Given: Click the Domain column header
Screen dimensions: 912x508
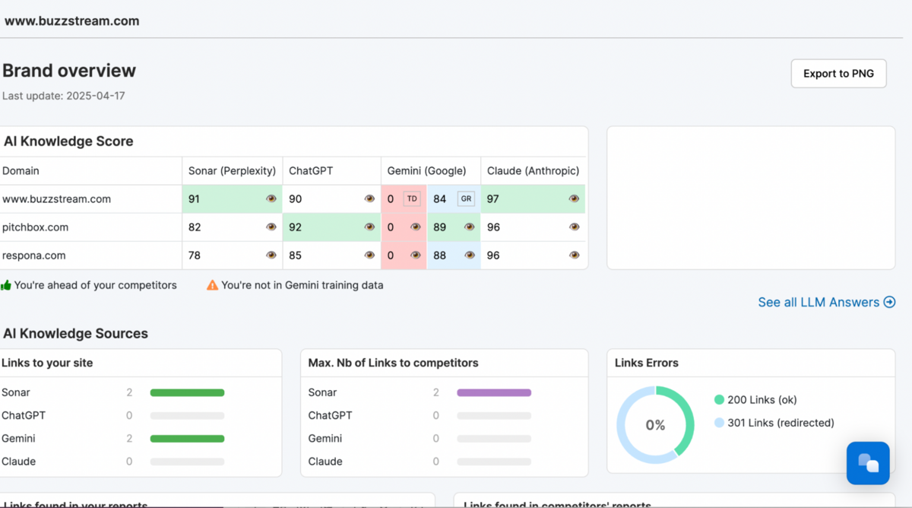Looking at the screenshot, I should pyautogui.click(x=21, y=170).
